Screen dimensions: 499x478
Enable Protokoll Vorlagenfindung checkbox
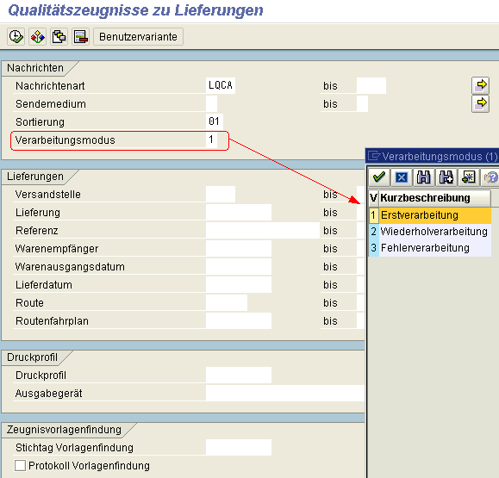coord(20,466)
